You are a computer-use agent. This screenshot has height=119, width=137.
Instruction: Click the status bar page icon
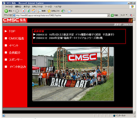(x=4, y=116)
